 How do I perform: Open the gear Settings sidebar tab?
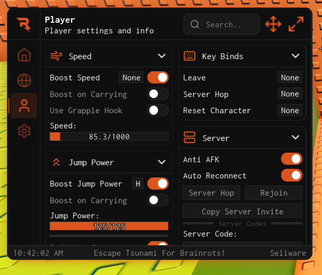pos(24,131)
